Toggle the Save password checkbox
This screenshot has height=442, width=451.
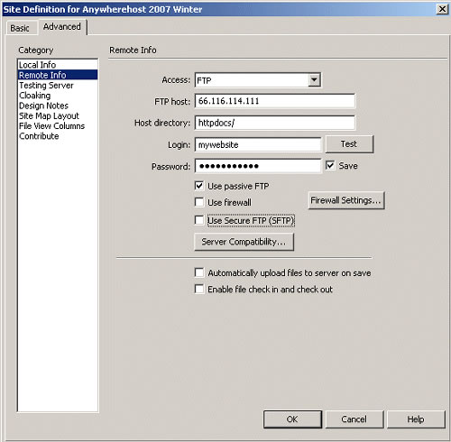tap(330, 165)
